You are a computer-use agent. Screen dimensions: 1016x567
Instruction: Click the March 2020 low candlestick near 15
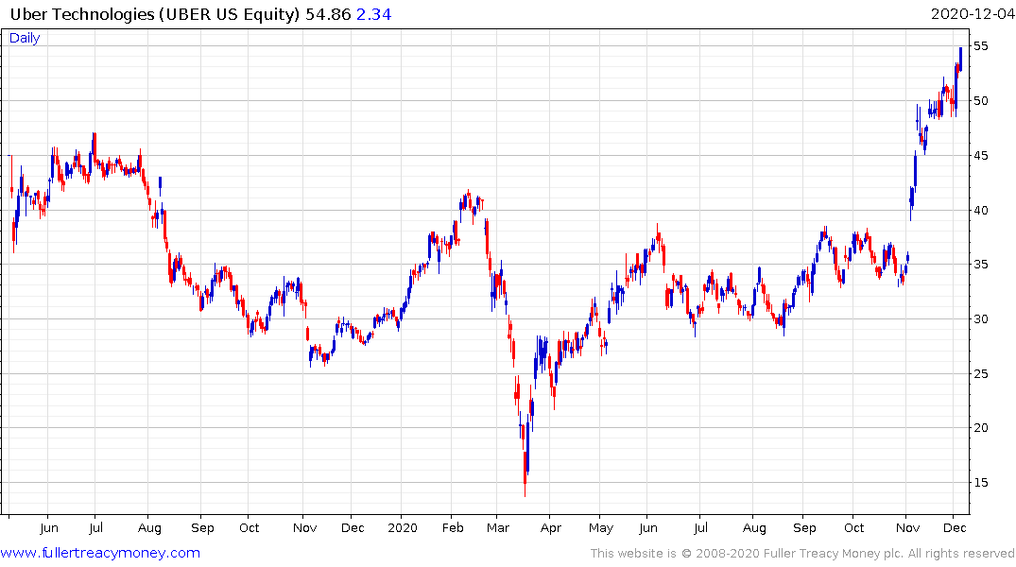[x=525, y=474]
